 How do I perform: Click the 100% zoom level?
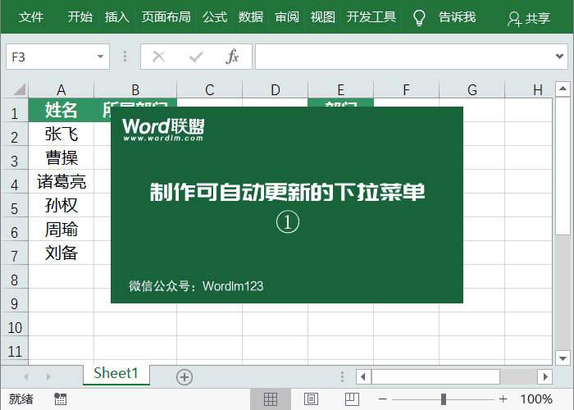[536, 399]
